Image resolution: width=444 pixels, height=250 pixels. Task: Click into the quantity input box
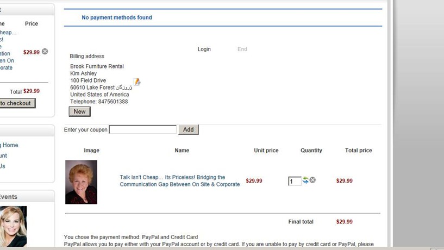pos(295,181)
